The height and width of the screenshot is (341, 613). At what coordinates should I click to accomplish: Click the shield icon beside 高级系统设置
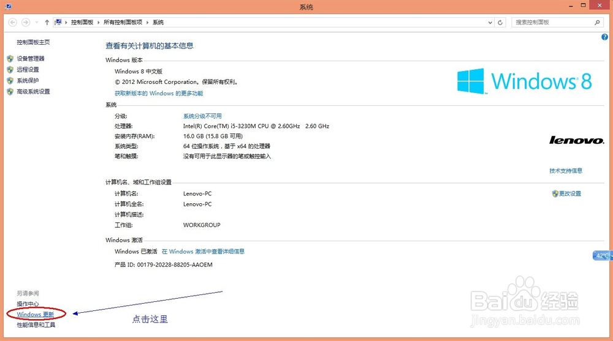[x=10, y=91]
